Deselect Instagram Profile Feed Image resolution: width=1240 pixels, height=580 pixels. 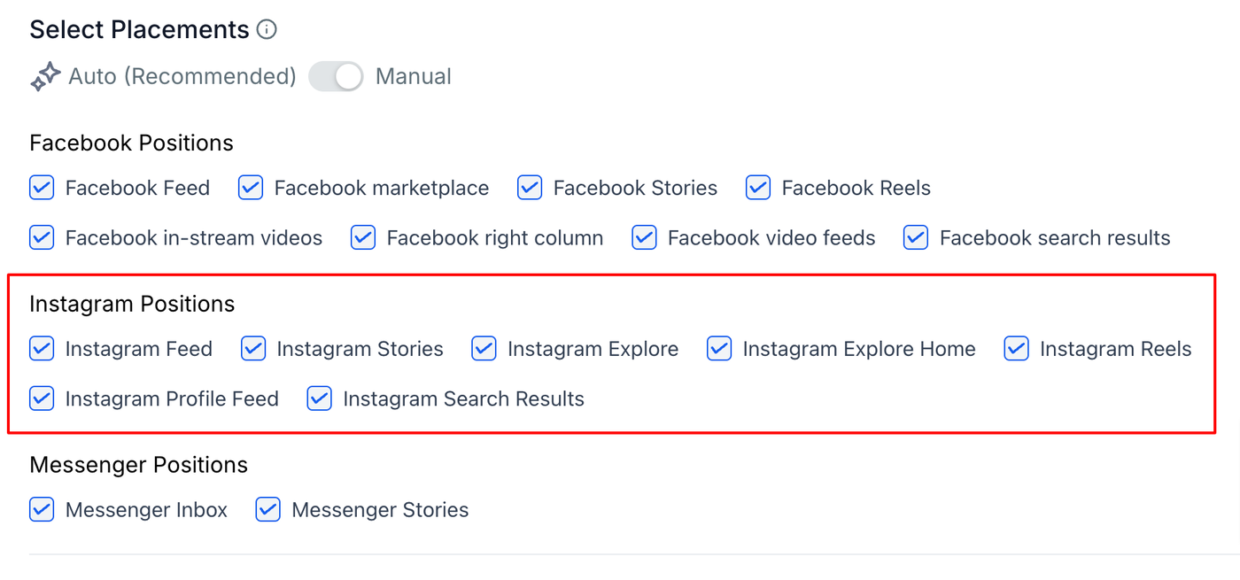pos(42,399)
